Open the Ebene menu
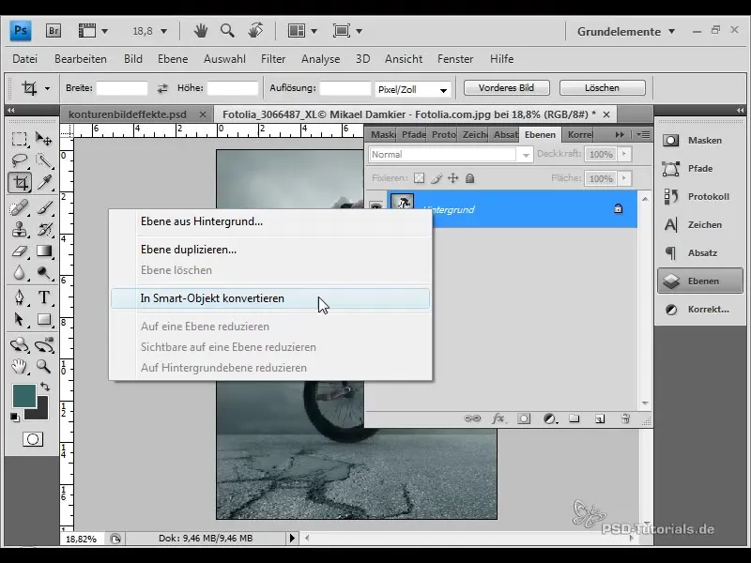The image size is (751, 563). [173, 59]
